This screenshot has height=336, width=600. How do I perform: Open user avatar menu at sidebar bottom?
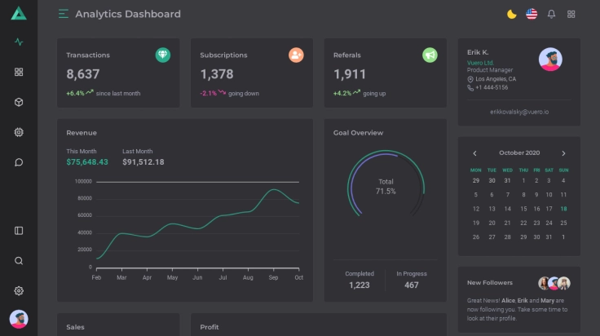click(x=19, y=319)
